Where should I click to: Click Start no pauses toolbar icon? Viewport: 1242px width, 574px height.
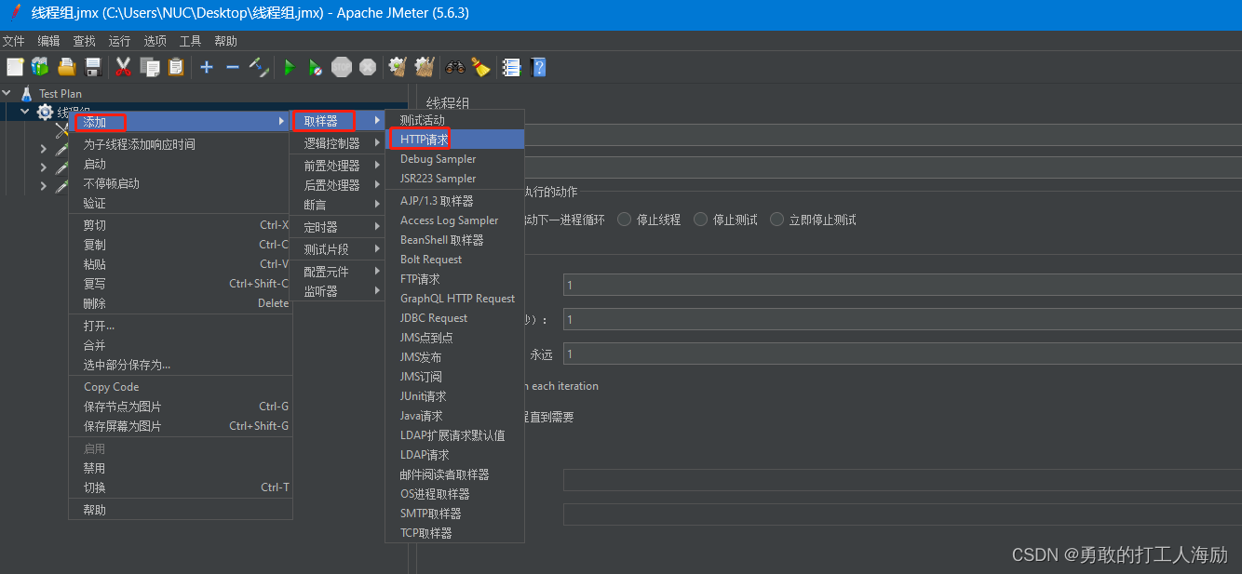coord(316,67)
